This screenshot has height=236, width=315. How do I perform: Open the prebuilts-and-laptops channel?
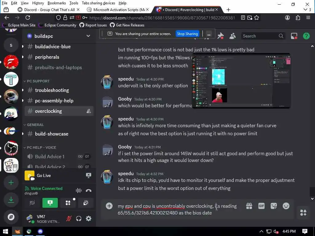pos(58,67)
